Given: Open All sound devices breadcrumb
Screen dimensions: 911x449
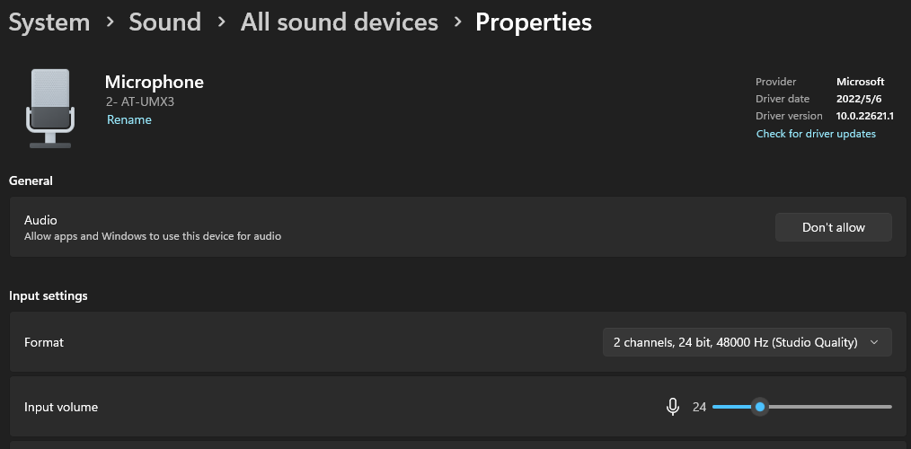Looking at the screenshot, I should coord(340,22).
